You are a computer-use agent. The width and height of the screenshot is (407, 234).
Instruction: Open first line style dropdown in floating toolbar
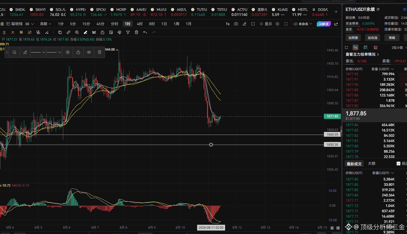38,52
